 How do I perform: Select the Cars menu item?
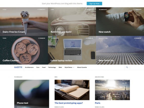coord(38,67)
